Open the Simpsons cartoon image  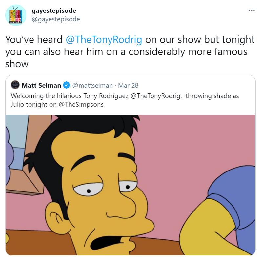click(130, 185)
